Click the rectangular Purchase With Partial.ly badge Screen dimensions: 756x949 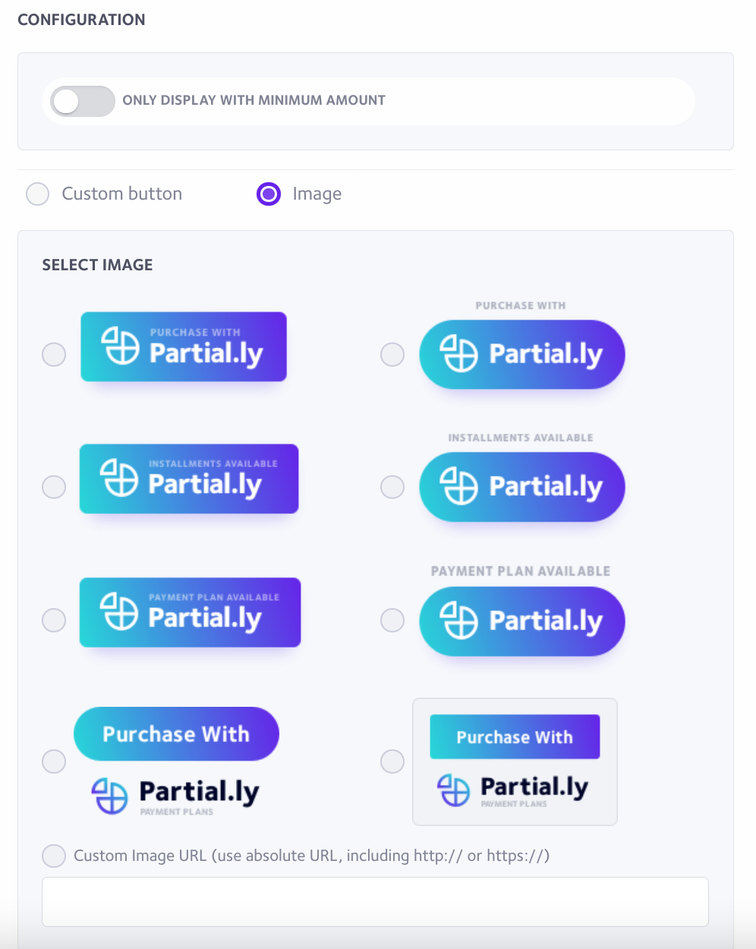184,347
